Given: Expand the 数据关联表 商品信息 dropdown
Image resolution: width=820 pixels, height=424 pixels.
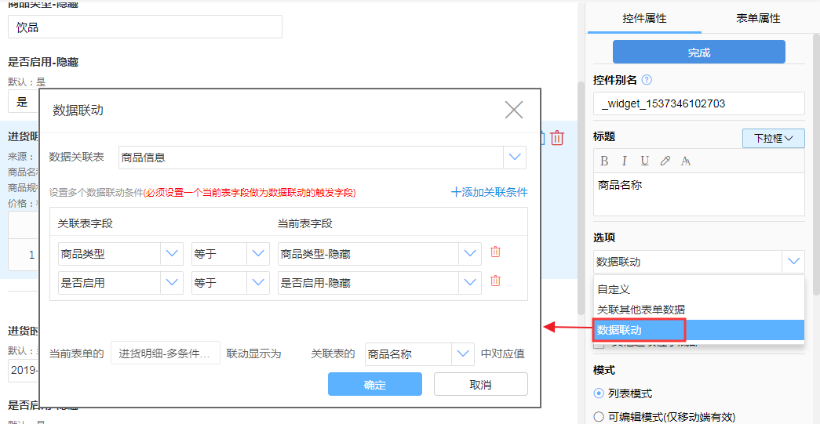Looking at the screenshot, I should (515, 158).
